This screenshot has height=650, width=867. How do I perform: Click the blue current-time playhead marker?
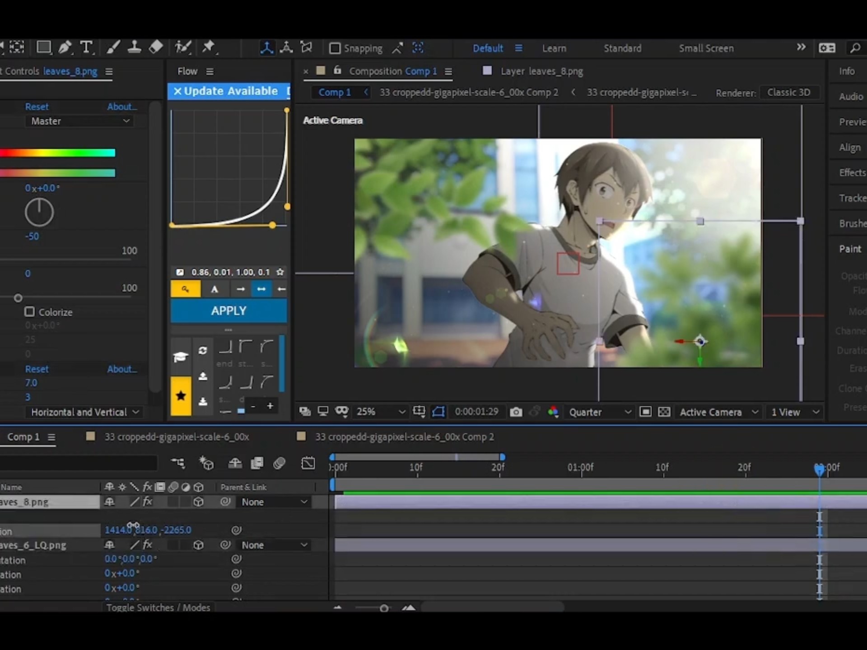point(819,469)
